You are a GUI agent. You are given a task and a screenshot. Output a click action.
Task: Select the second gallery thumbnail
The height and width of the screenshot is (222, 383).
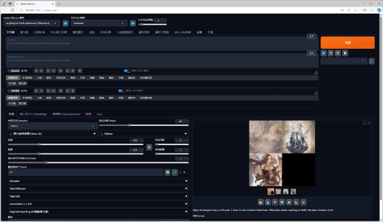point(278,192)
